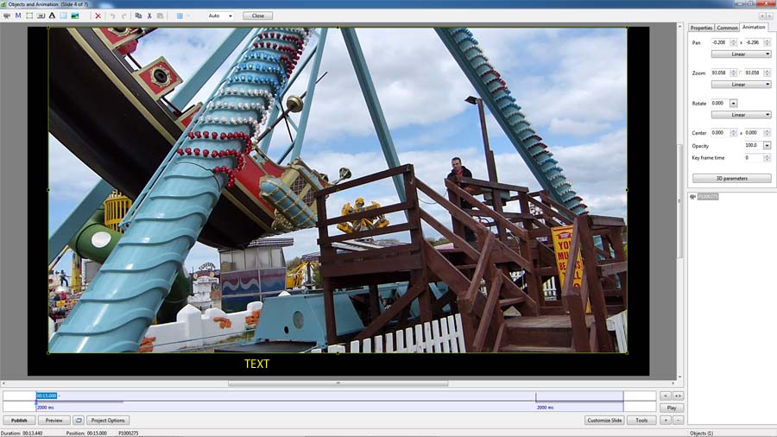777x437 pixels.
Task: Add a text object with the A icon
Action: [x=52, y=16]
